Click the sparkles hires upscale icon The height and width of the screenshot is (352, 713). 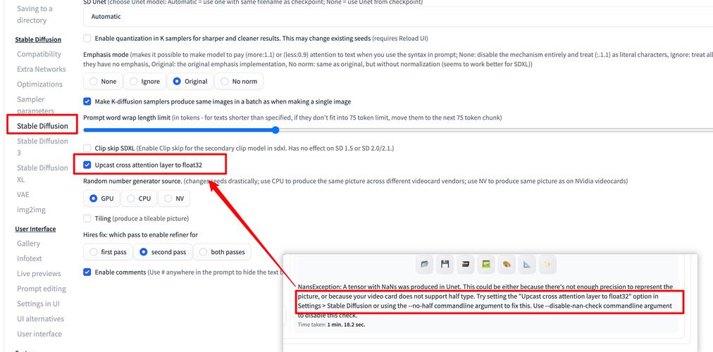547,264
